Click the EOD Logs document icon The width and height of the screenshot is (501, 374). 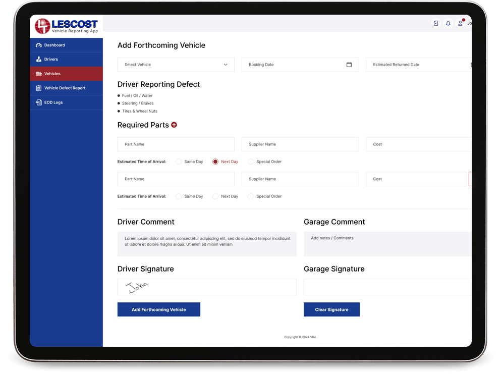click(39, 102)
